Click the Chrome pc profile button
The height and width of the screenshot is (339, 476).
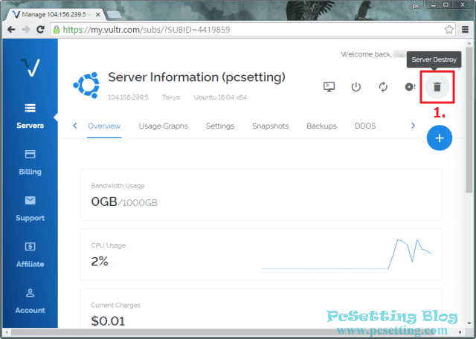(x=416, y=5)
